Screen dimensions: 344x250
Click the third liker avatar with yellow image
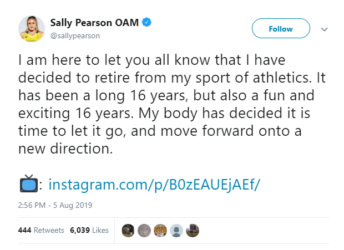coord(160,230)
